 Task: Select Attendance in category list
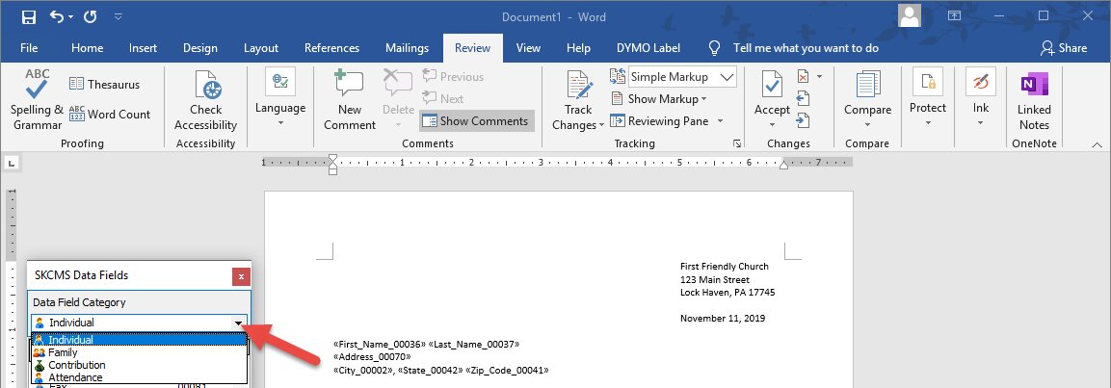139,377
